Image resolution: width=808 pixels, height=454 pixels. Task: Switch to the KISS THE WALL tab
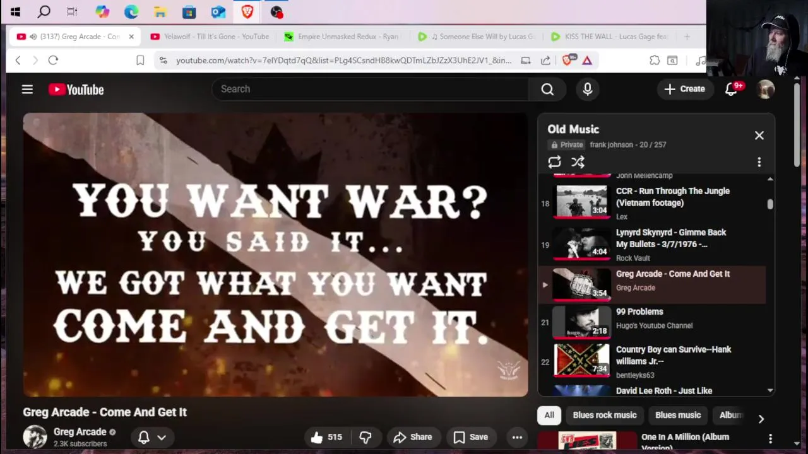(x=610, y=37)
